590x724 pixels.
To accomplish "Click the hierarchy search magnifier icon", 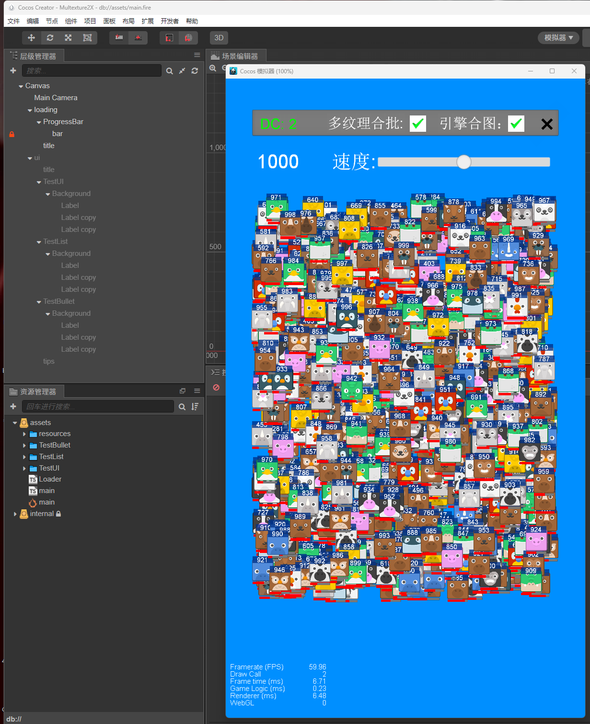I will pos(170,71).
